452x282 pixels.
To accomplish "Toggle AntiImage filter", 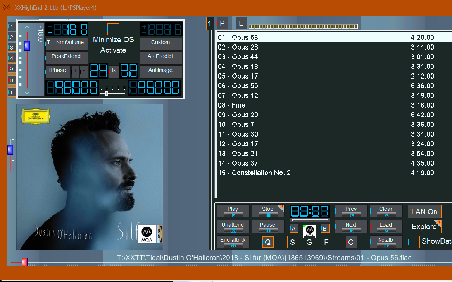I will coord(161,71).
